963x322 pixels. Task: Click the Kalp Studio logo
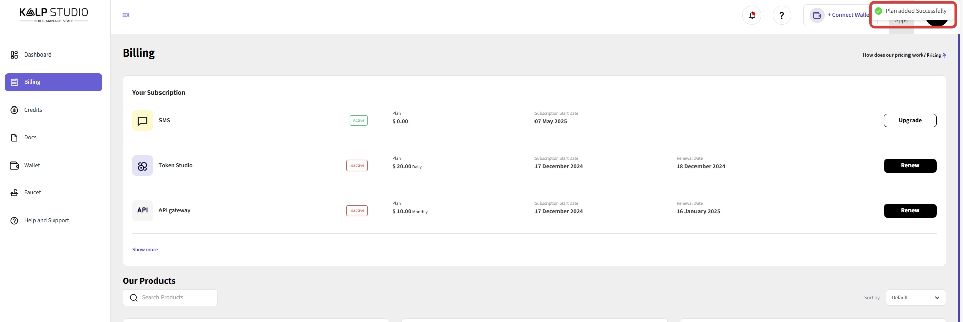[54, 14]
